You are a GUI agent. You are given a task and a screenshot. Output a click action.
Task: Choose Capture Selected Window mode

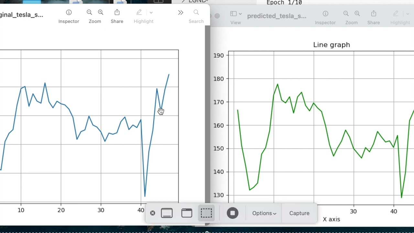point(187,213)
